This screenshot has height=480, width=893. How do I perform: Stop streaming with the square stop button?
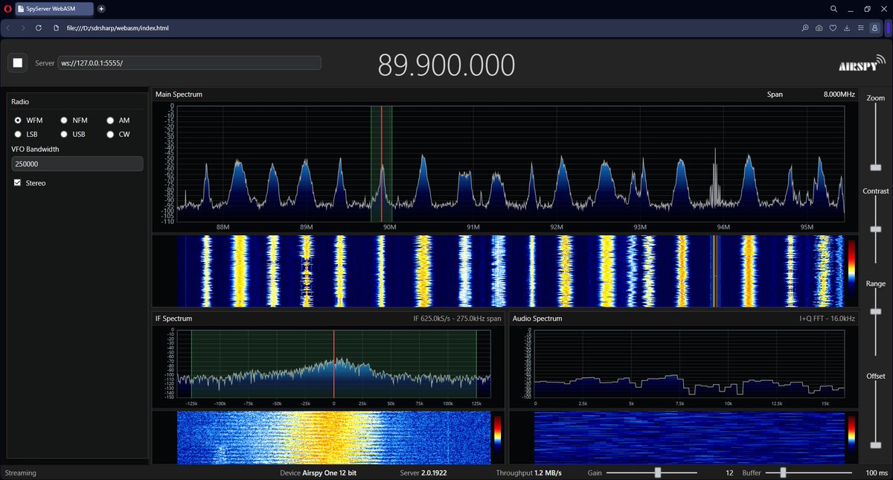click(18, 63)
